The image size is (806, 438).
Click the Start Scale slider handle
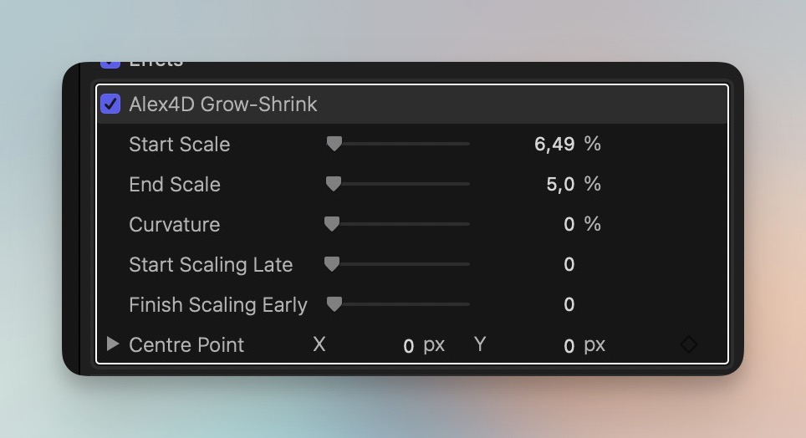tap(334, 144)
